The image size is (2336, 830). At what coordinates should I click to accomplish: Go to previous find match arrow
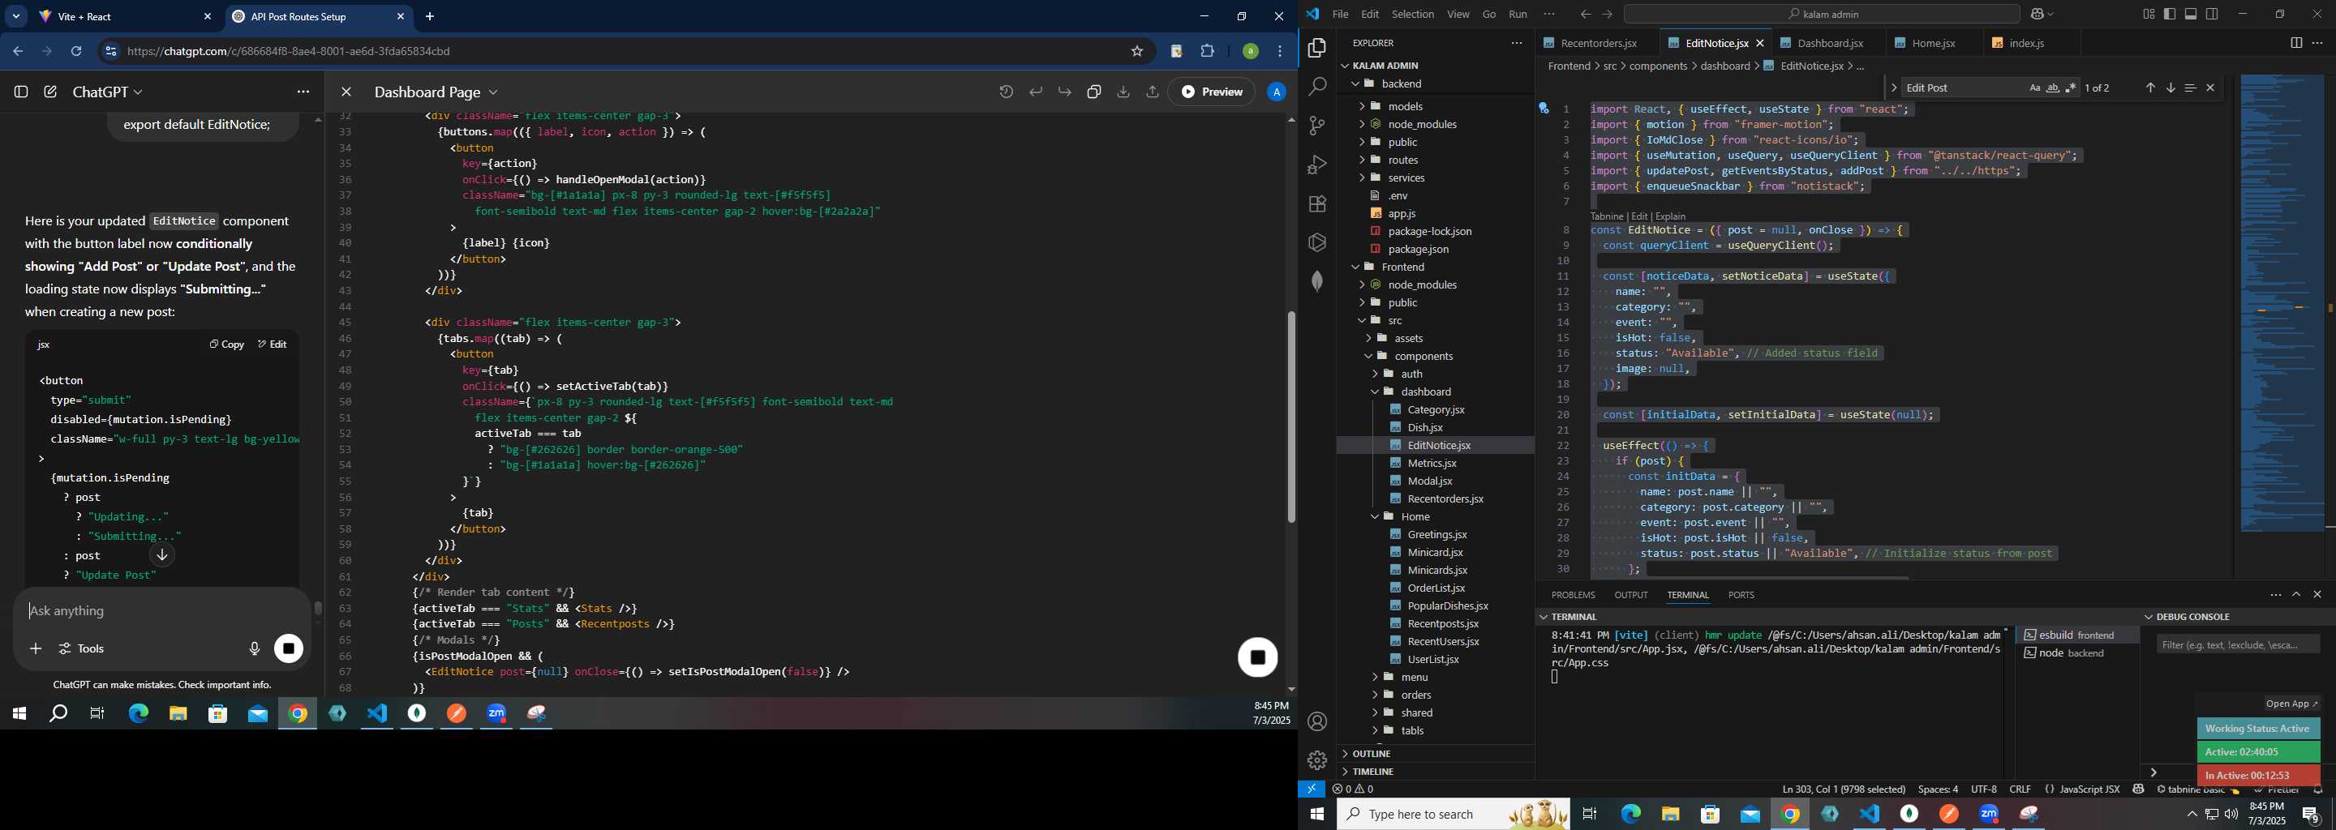click(2149, 88)
